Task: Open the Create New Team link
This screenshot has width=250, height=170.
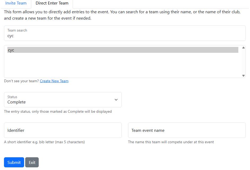Action: click(54, 81)
